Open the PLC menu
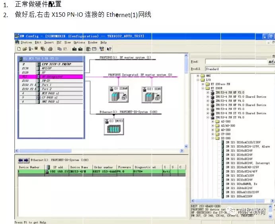Viewport: 275px width, 224px height. pyautogui.click(x=59, y=42)
